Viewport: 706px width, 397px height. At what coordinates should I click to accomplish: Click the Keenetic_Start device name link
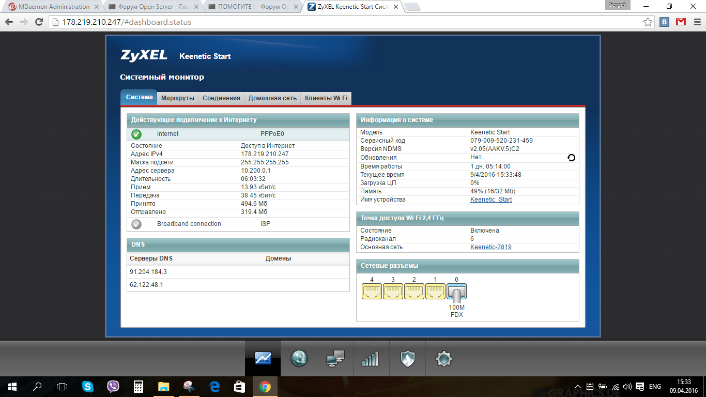tap(491, 200)
